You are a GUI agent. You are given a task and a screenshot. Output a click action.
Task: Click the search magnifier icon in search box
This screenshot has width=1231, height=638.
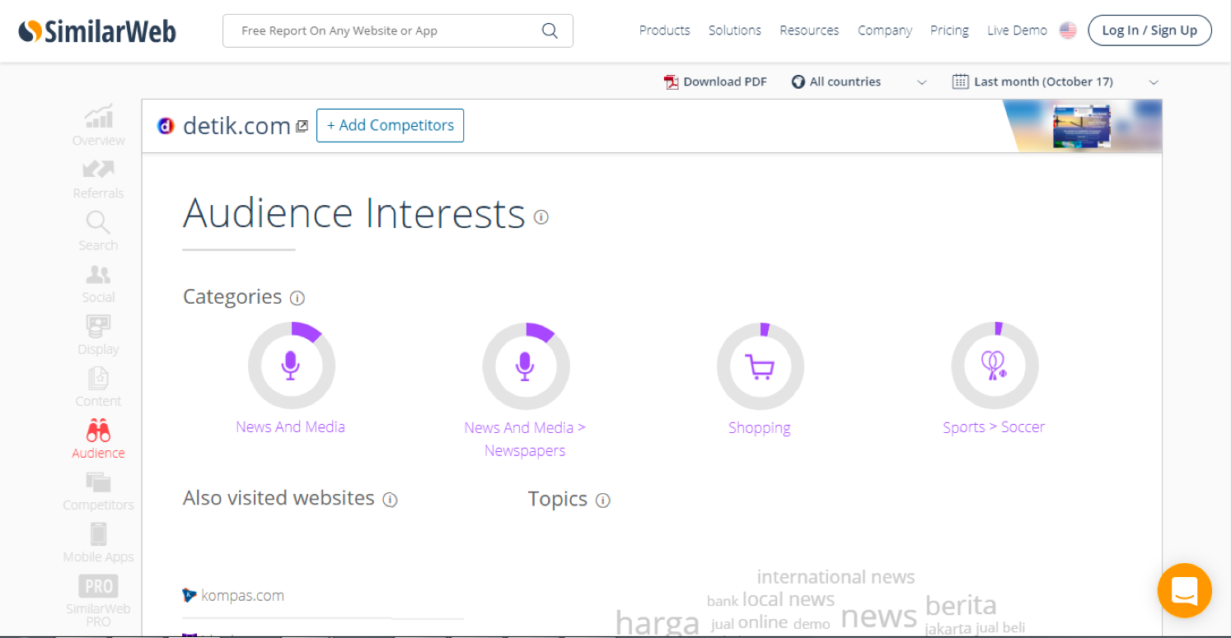[x=550, y=31]
